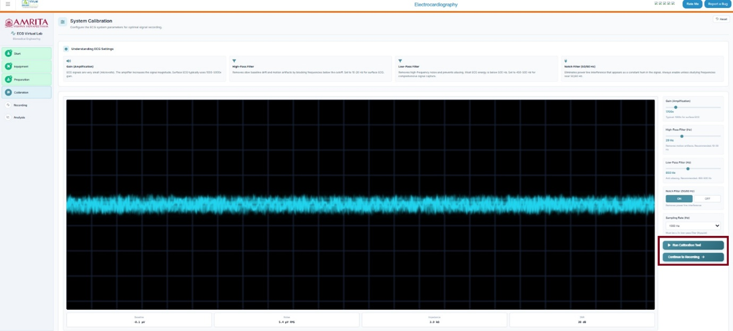Image resolution: width=733 pixels, height=331 pixels.
Task: Open the Sampling Rate dropdown
Action: click(x=693, y=226)
